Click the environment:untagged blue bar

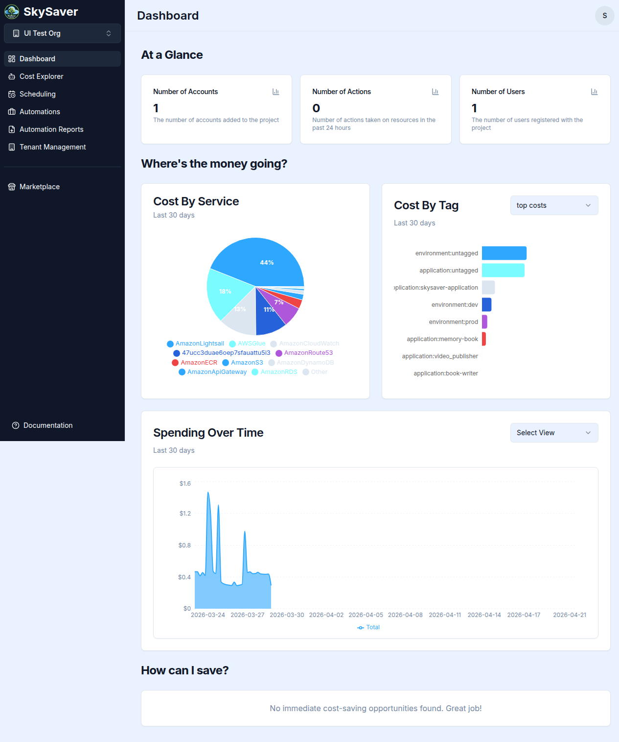(504, 253)
